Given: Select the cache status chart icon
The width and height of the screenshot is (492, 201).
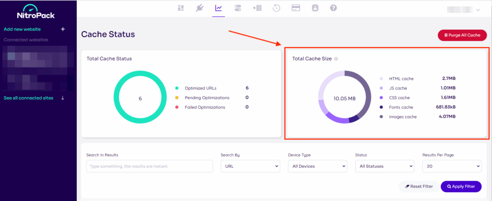Looking at the screenshot, I should click(219, 8).
